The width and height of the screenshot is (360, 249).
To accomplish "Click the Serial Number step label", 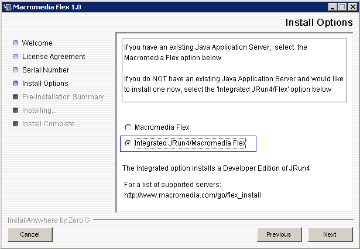I will [46, 70].
